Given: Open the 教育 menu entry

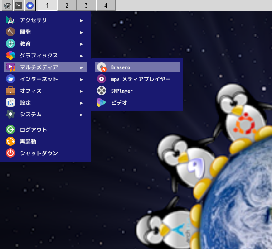Looking at the screenshot, I should [x=45, y=44].
